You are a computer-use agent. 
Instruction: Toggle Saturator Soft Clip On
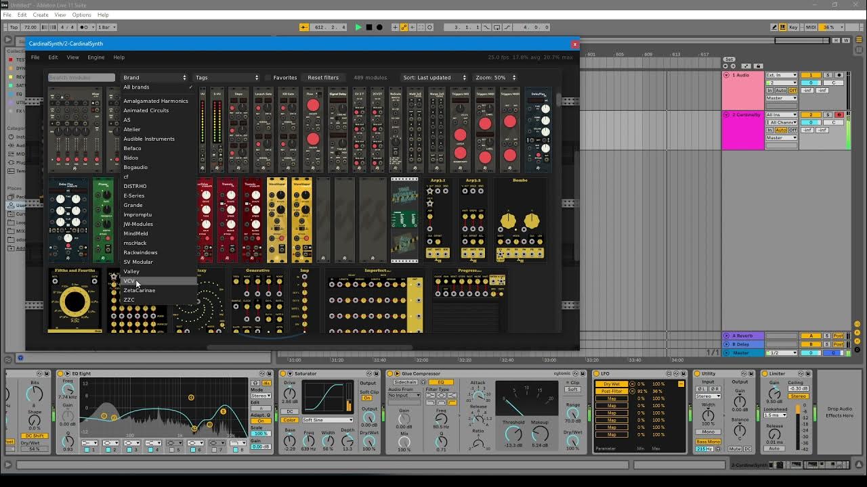click(x=367, y=398)
